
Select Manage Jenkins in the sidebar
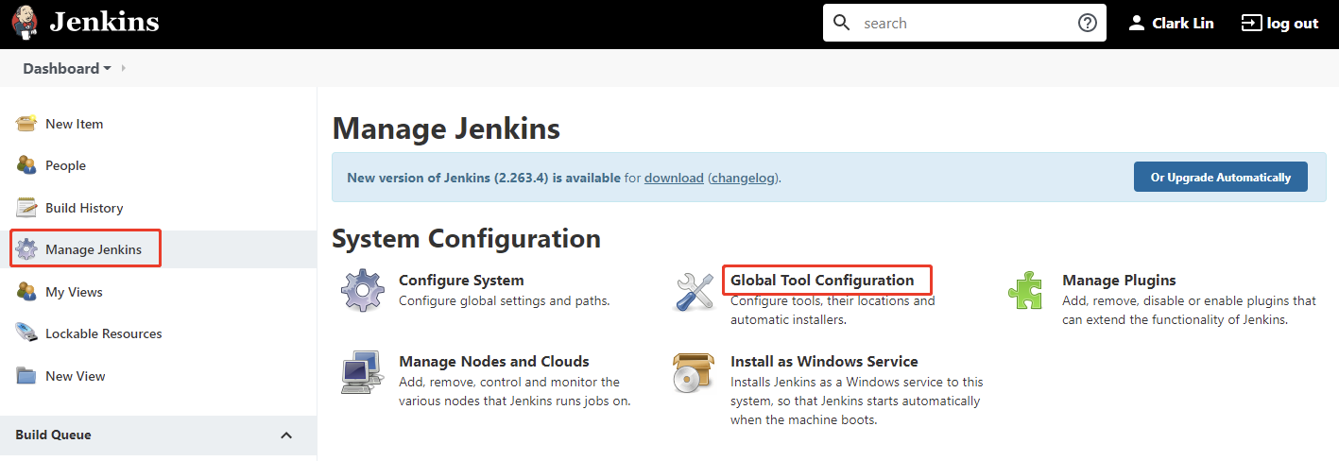coord(94,249)
